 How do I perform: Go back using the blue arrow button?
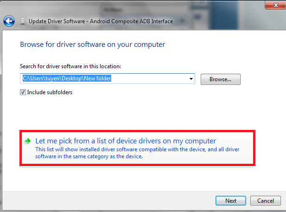(9, 21)
